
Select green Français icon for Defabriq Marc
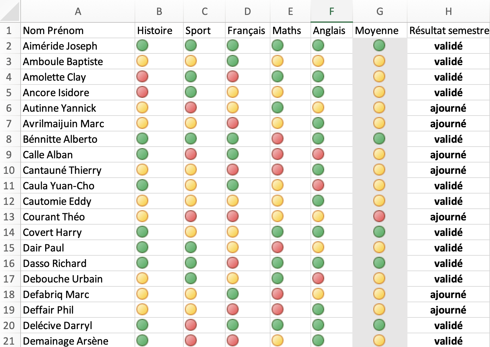[233, 294]
